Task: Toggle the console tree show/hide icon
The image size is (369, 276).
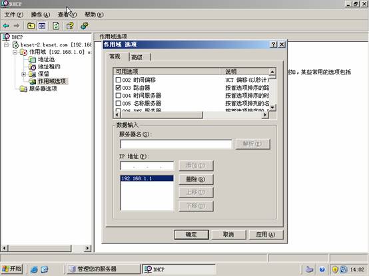Action: click(42, 25)
